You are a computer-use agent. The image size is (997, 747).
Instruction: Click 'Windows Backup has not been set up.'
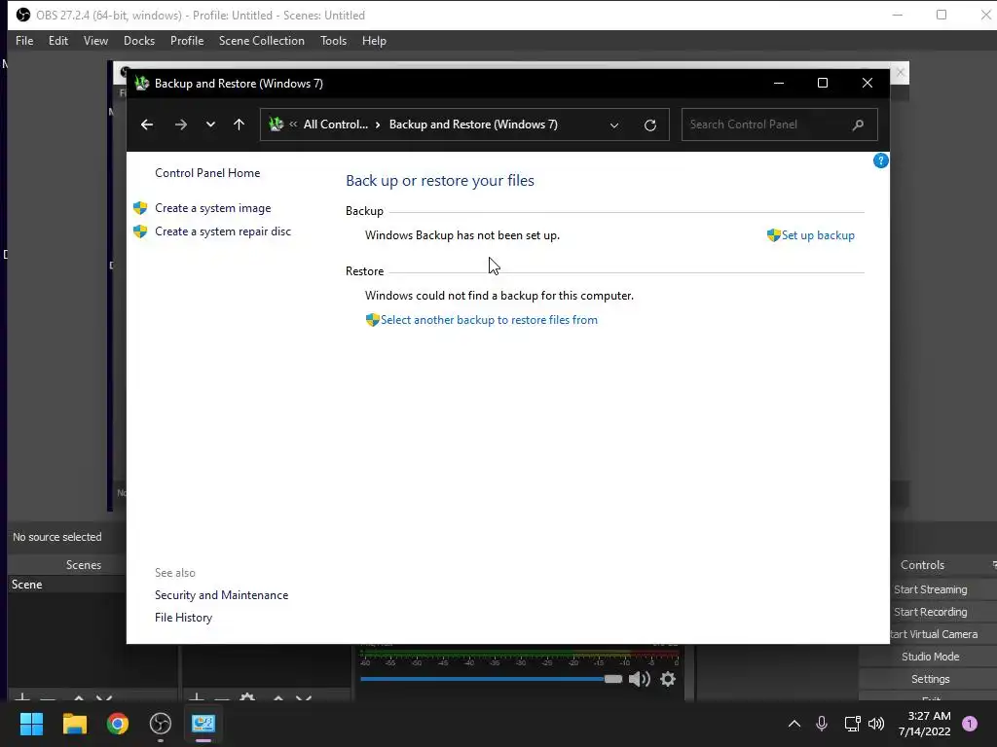point(462,235)
